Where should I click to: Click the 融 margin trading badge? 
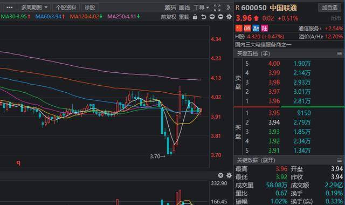(x=256, y=28)
